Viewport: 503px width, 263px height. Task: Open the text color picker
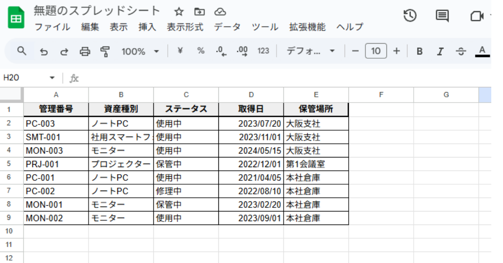pyautogui.click(x=482, y=52)
